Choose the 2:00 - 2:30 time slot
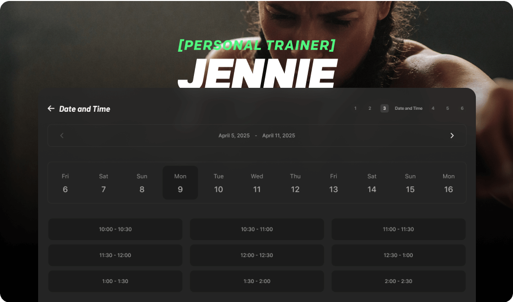513x302 pixels. click(398, 281)
